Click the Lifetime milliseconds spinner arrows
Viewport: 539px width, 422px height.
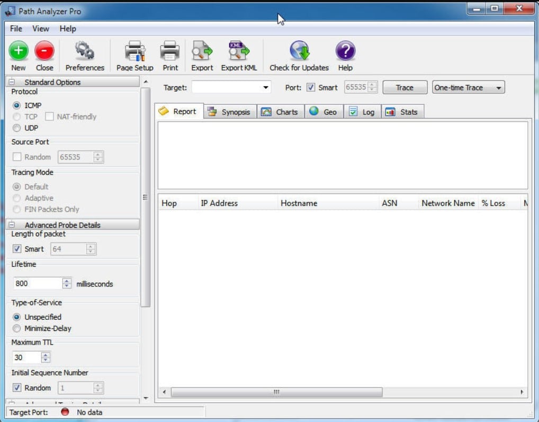67,283
